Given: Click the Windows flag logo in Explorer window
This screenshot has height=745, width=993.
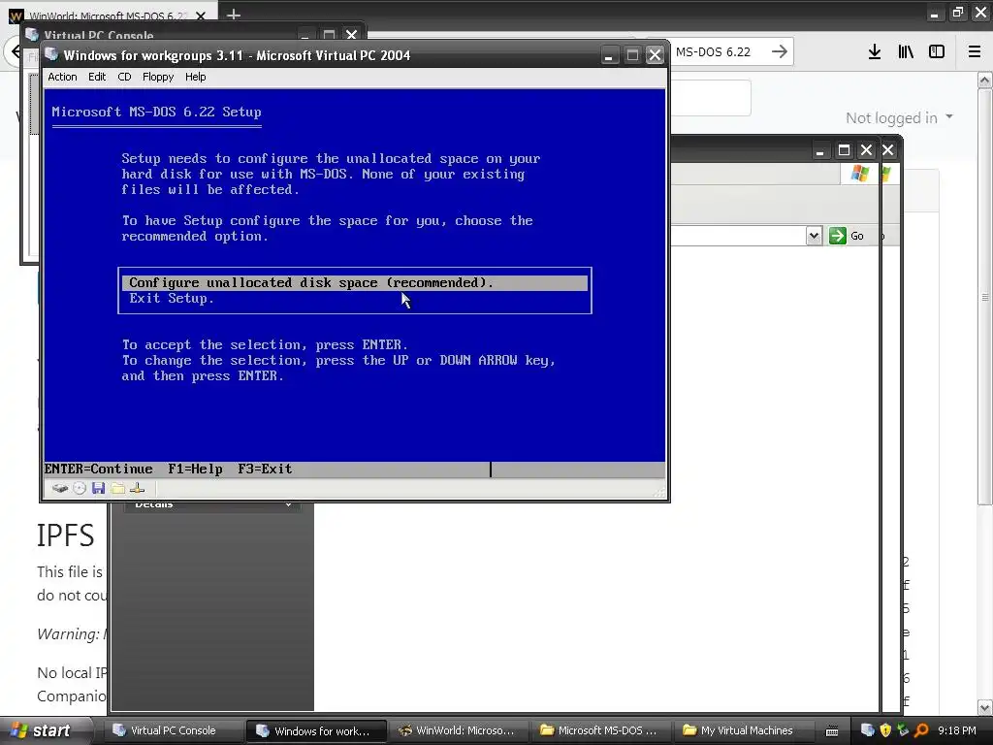Looking at the screenshot, I should click(x=860, y=174).
